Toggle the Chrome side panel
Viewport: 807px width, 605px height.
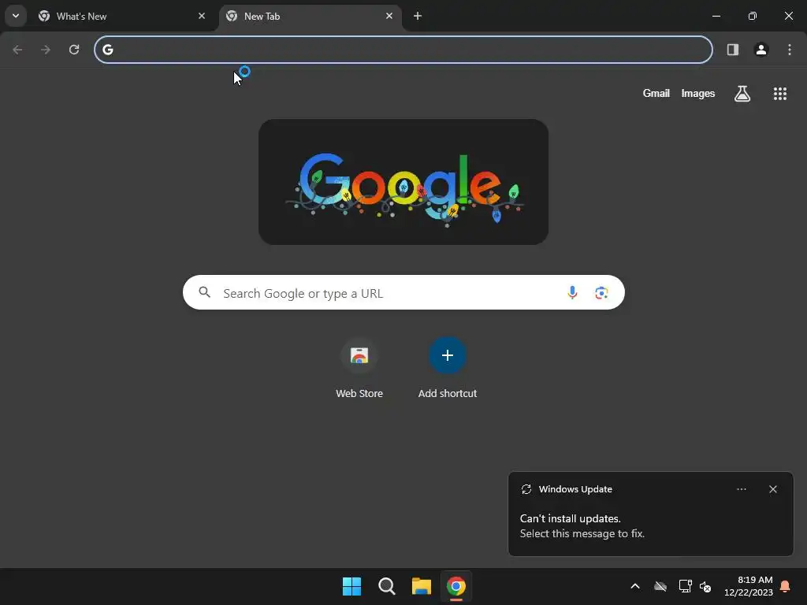(x=733, y=50)
